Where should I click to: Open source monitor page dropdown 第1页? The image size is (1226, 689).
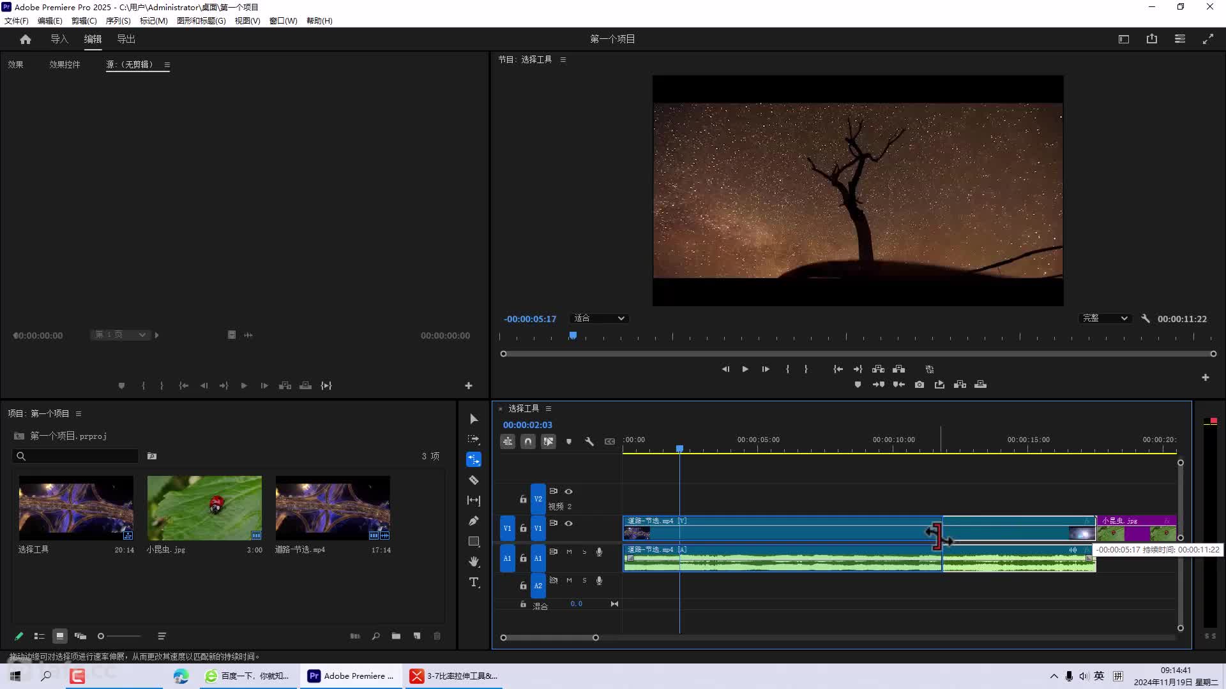point(121,335)
